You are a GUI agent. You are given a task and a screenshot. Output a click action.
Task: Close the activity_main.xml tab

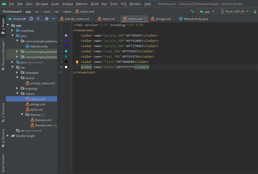pyautogui.click(x=92, y=19)
